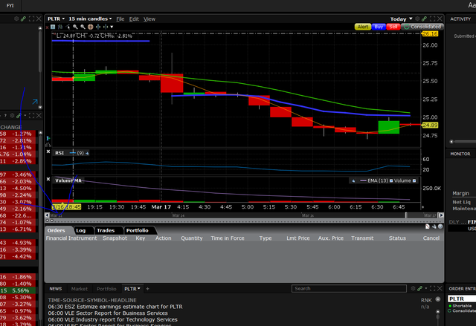The image size is (476, 326).
Task: Click the top-left panel green link icon
Action: pyautogui.click(x=23, y=19)
